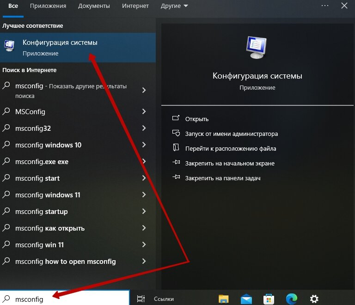Image resolution: width=355 pixels, height=305 pixels.
Task: Expand arrow next to msconfig как открыть
Action: (144, 228)
